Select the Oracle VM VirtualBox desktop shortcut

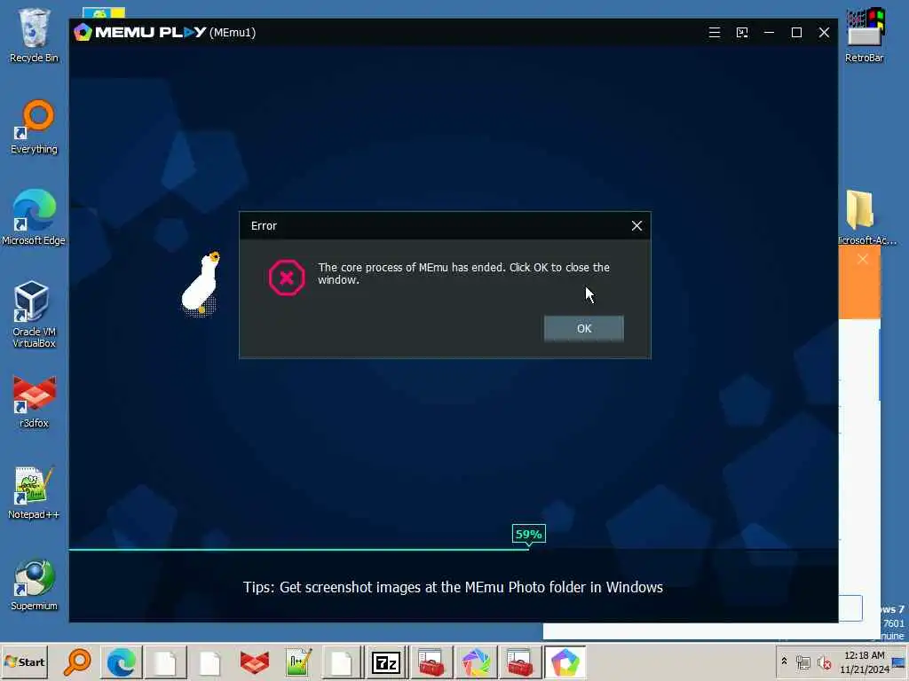tap(35, 315)
